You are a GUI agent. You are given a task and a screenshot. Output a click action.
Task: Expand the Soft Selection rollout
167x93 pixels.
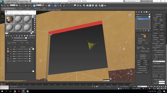click(x=143, y=55)
